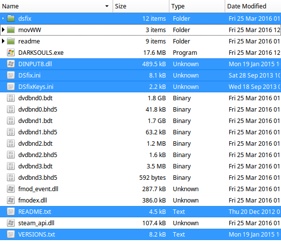The width and height of the screenshot is (281, 245).
Task: Select the dvdbnd2.bhd5 file name
Action: coord(38,155)
